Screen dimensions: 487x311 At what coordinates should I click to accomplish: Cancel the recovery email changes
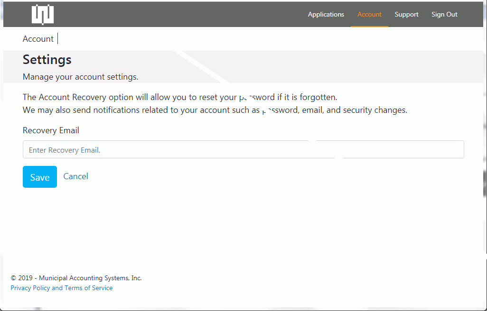tap(75, 176)
